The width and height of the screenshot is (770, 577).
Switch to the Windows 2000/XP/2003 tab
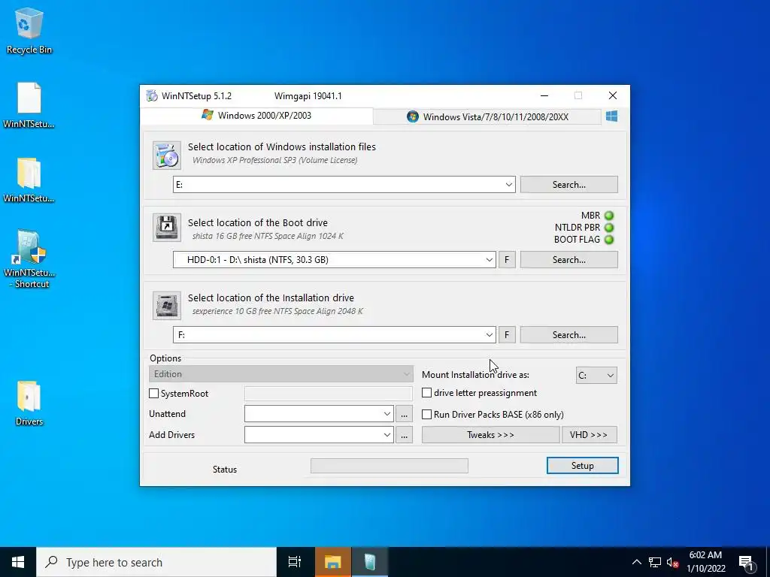tap(257, 116)
